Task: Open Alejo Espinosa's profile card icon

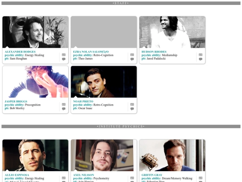Action: tap(64, 178)
